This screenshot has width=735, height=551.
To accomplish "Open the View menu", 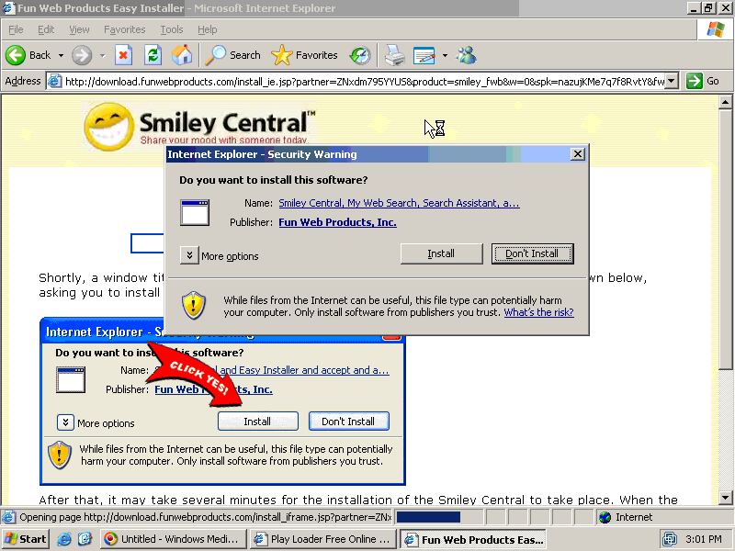I will 79,29.
